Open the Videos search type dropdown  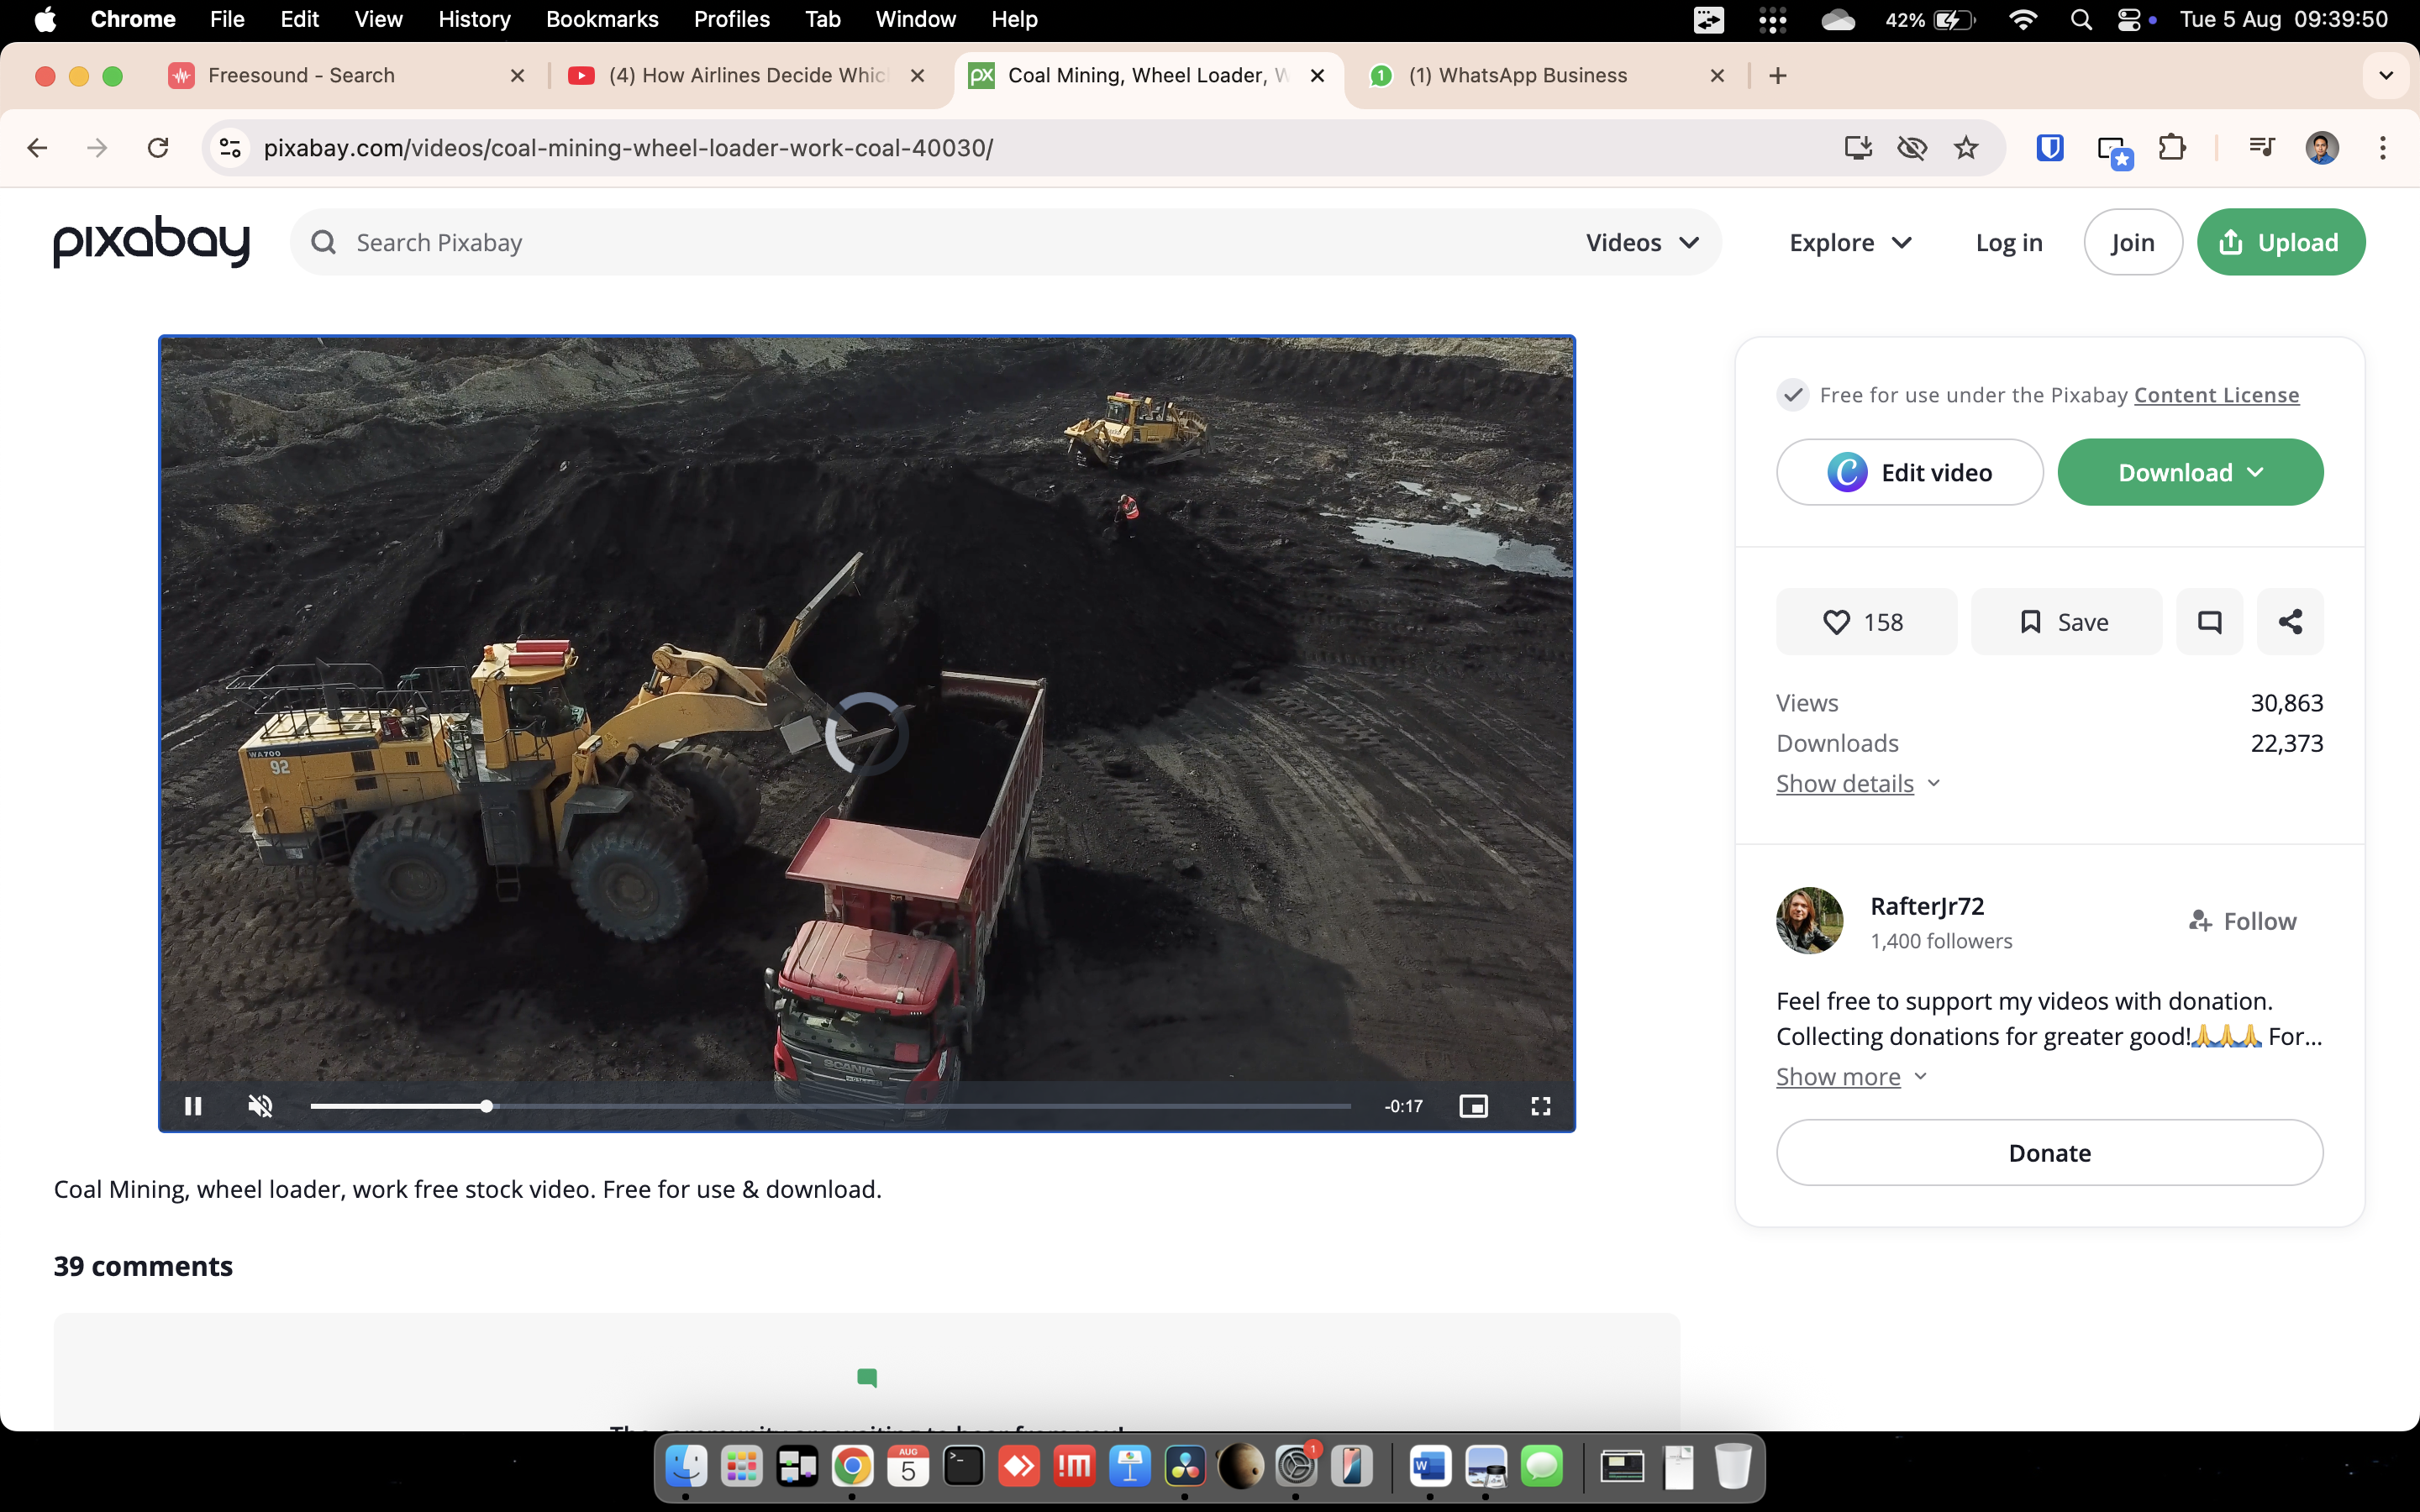coord(1642,242)
